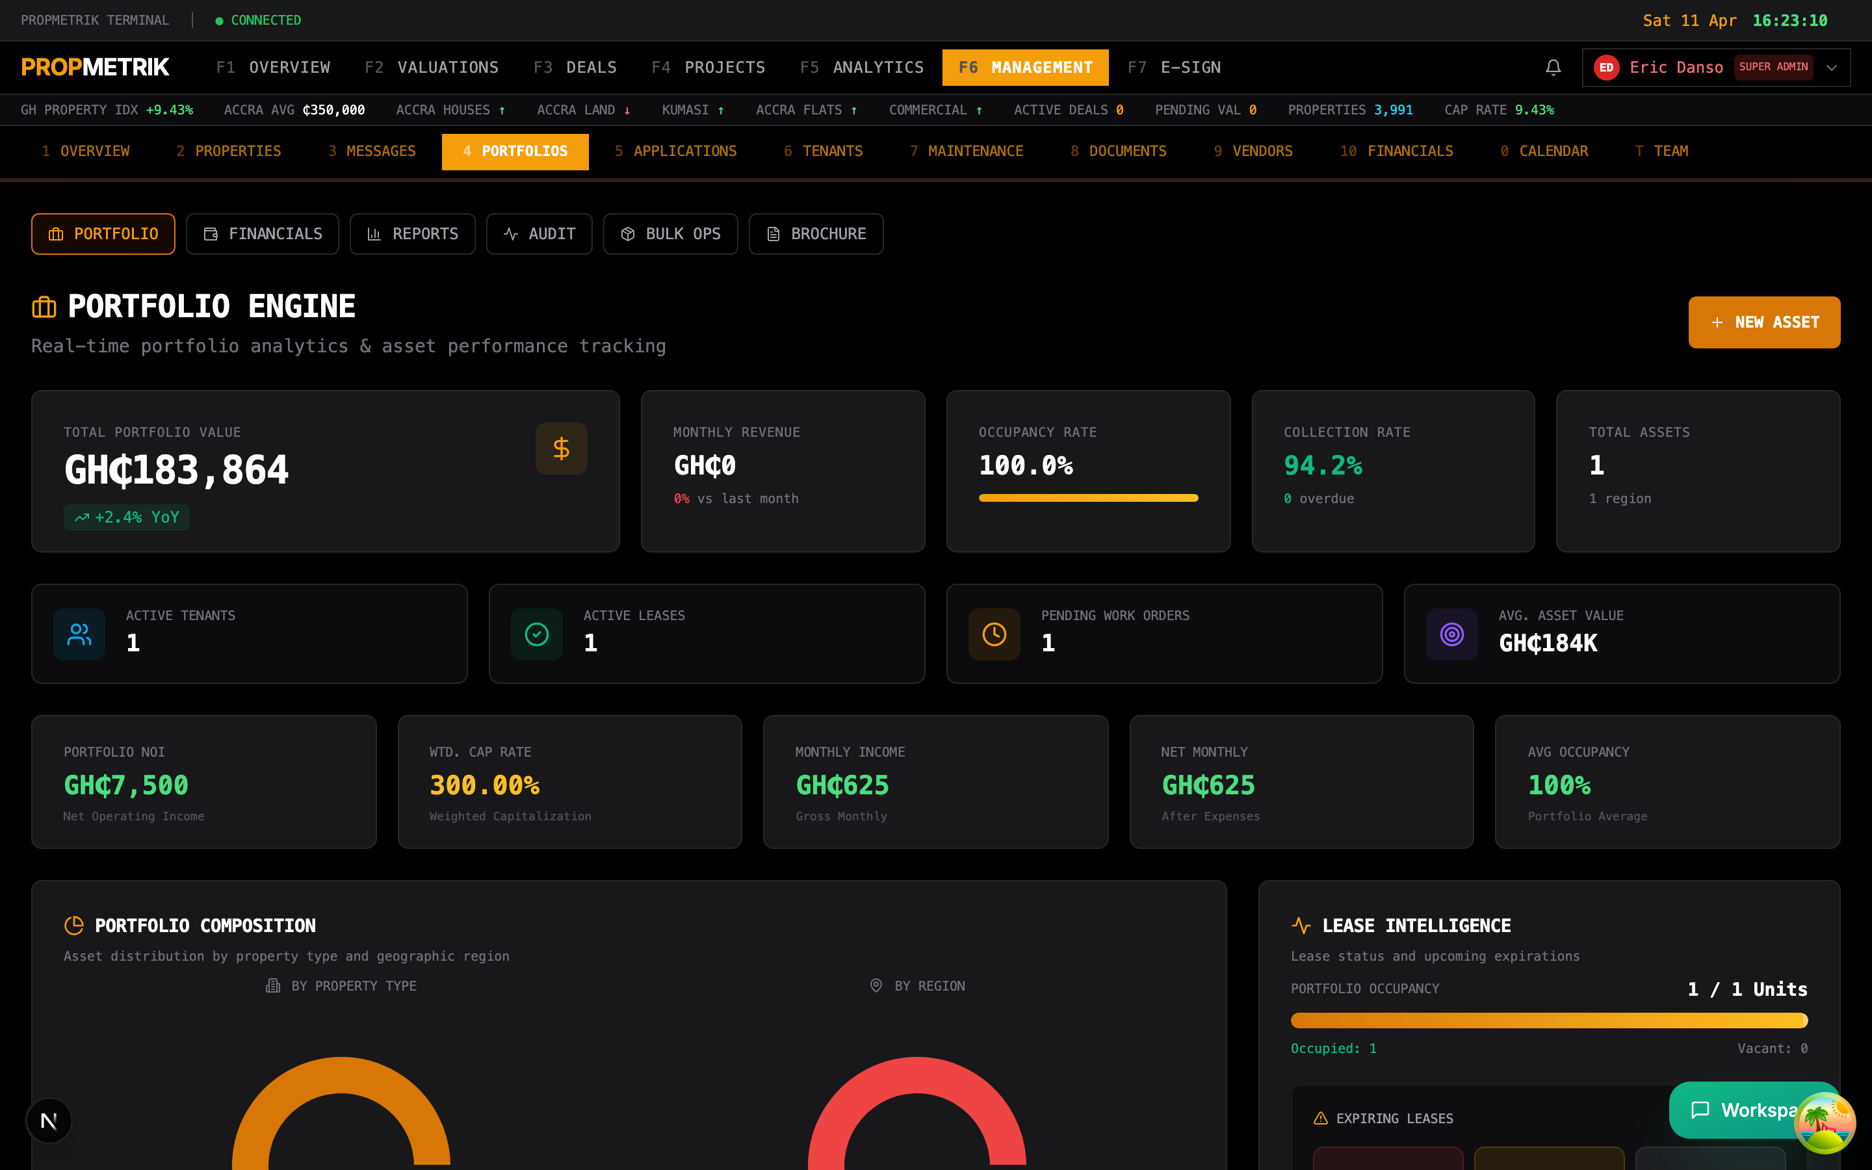This screenshot has height=1170, width=1872.
Task: Click the ED user avatar
Action: click(1606, 68)
